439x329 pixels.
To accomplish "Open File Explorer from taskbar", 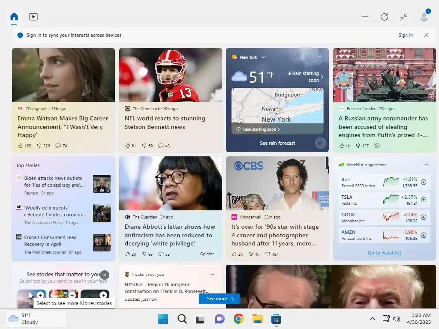I will 257,319.
